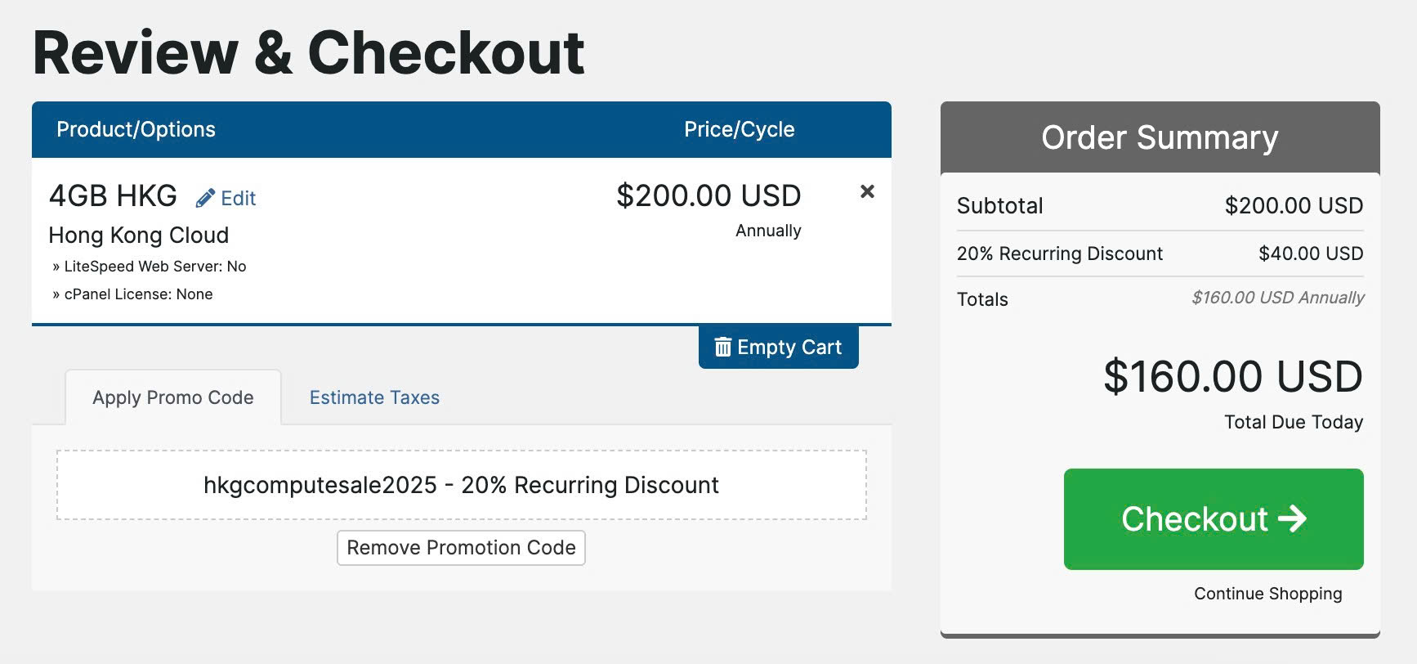1417x664 pixels.
Task: Remove 4GB HKG with the X icon
Action: (x=867, y=191)
